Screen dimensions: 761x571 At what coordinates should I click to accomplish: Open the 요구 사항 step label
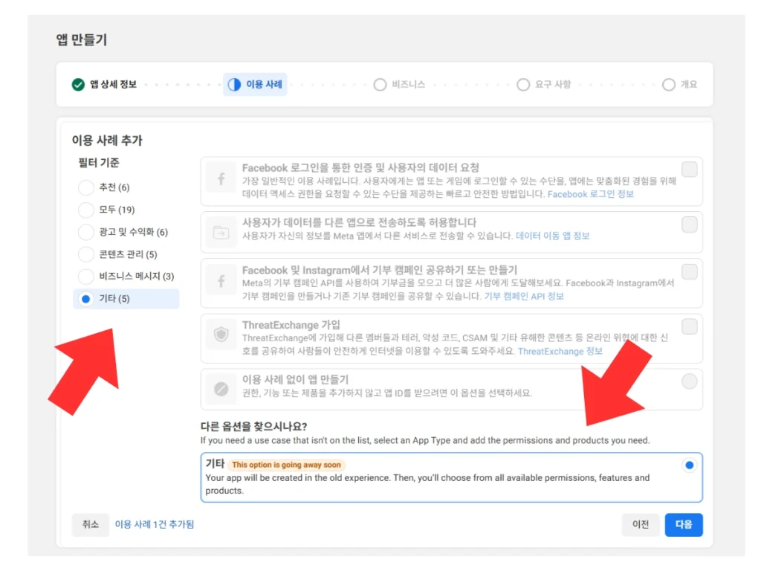553,85
